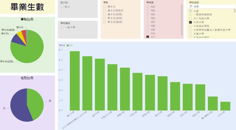Click the 中國文化大學 bar
236x130 pixels.
[112, 87]
